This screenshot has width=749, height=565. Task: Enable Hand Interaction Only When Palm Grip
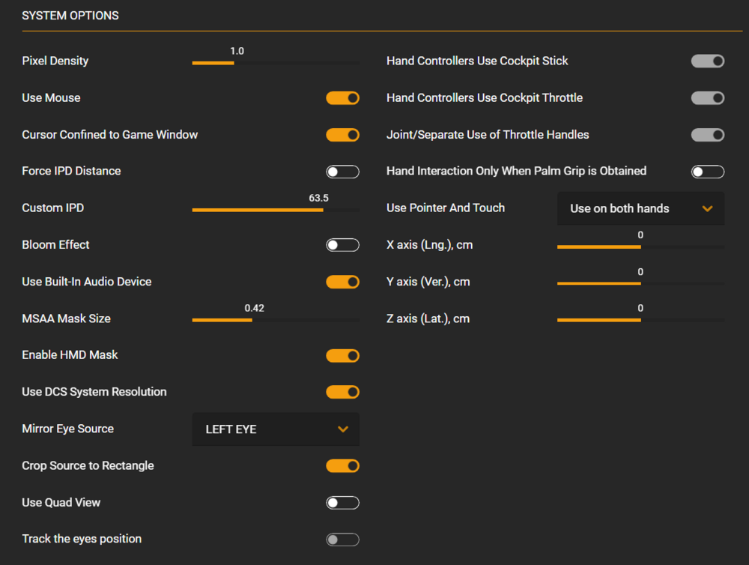pyautogui.click(x=707, y=172)
